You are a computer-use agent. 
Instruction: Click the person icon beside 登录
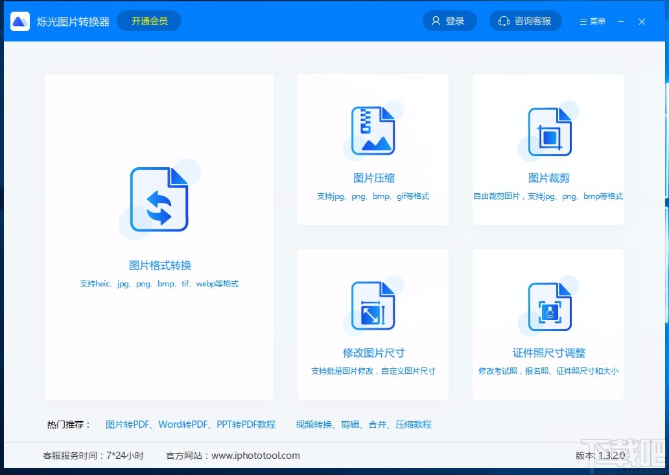click(435, 20)
